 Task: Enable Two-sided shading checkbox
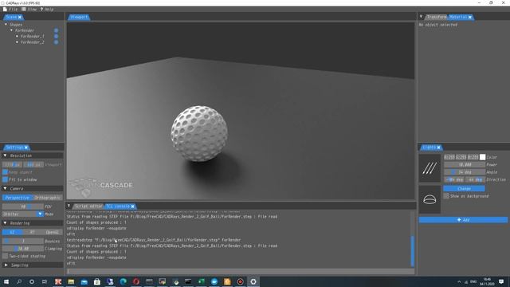click(x=5, y=256)
